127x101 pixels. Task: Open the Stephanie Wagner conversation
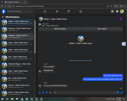tap(17, 65)
